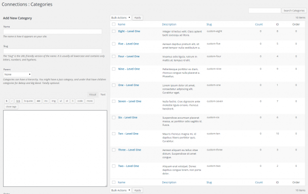Insert a link with the link button
Image resolution: width=308 pixels, height=194 pixels.
pos(18,101)
